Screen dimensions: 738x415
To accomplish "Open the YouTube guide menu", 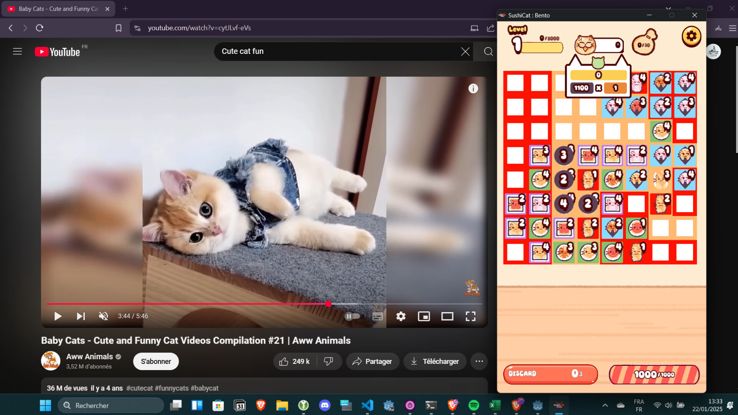I will click(17, 51).
